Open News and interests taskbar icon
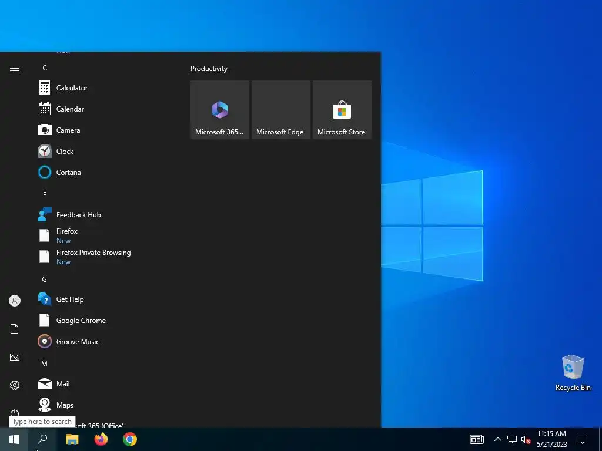This screenshot has height=451, width=602. click(x=476, y=439)
